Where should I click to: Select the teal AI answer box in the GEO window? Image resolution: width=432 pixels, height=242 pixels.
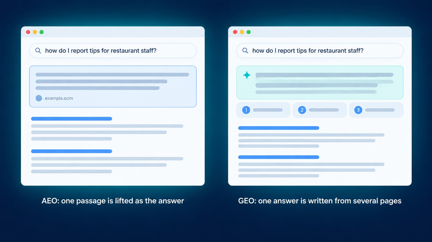[x=320, y=82]
